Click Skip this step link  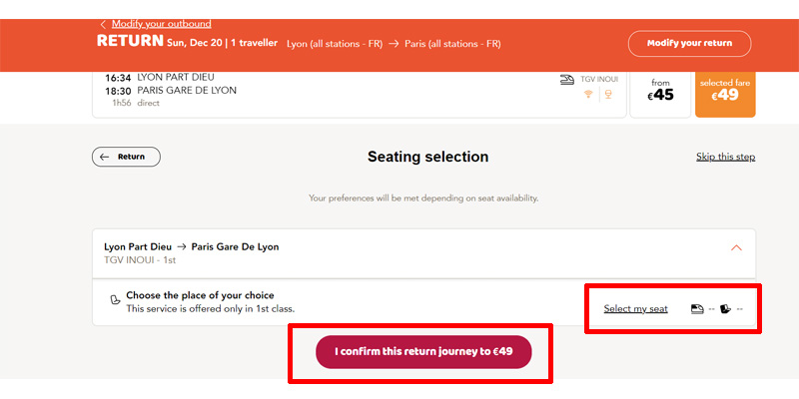point(726,157)
